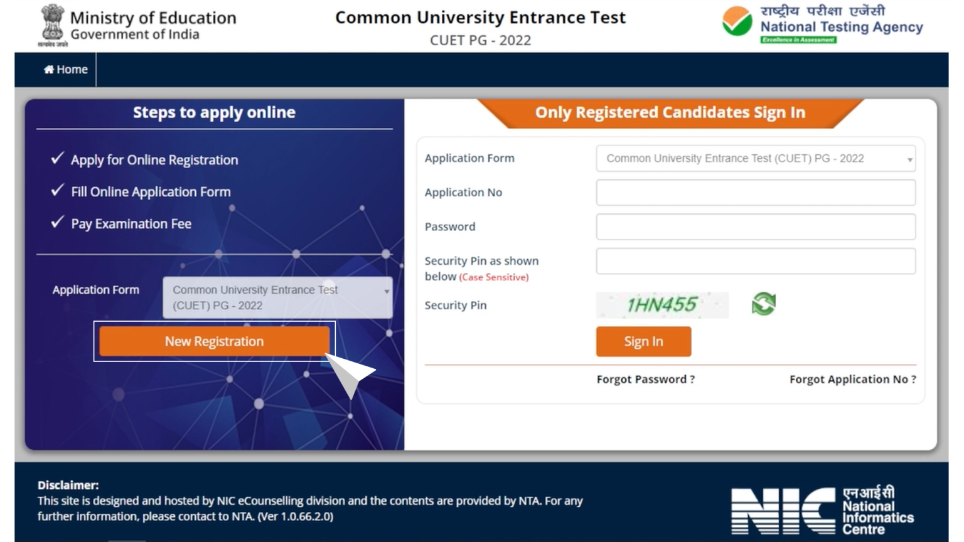Click the 'Steps to apply online' heading
This screenshot has width=964, height=542.
tap(214, 112)
